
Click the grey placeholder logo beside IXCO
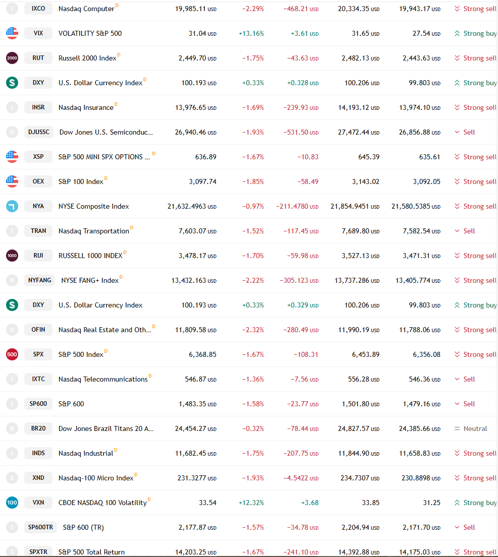pos(12,9)
